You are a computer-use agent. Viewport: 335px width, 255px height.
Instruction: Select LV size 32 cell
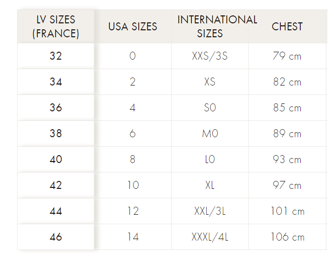56,56
